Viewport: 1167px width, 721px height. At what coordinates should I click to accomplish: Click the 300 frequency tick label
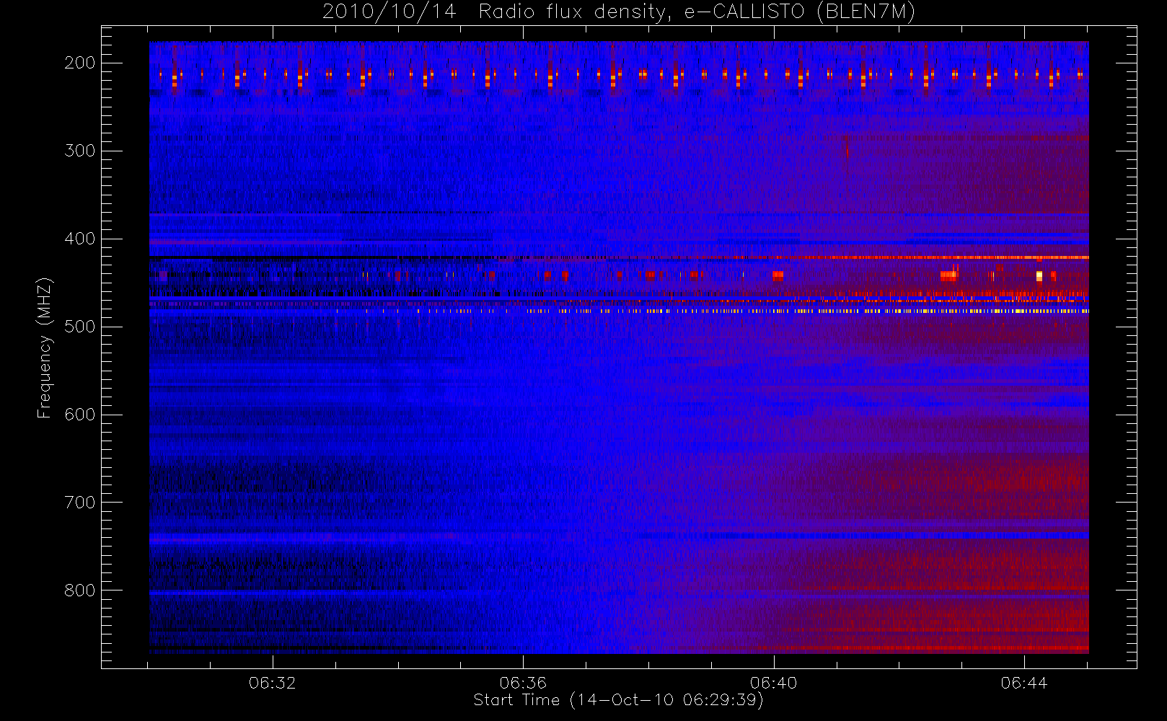tap(79, 151)
